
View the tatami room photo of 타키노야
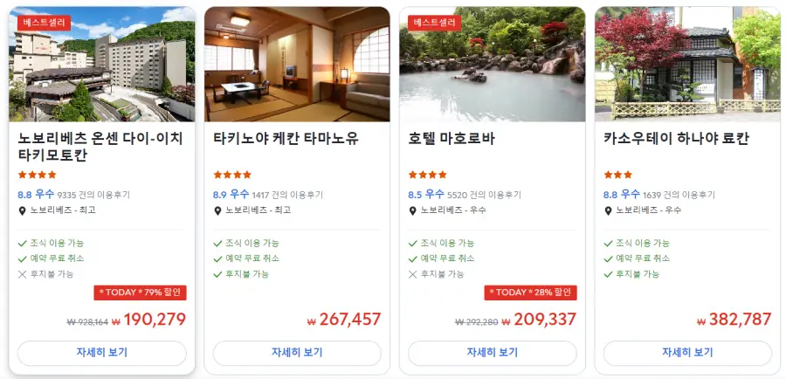[x=297, y=64]
